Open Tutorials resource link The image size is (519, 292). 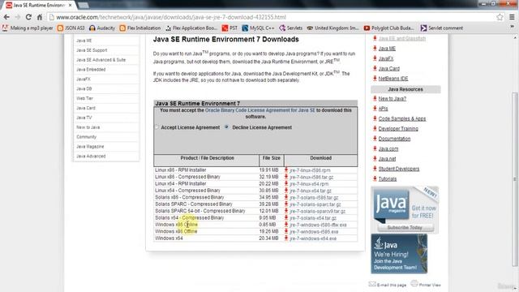pyautogui.click(x=388, y=178)
